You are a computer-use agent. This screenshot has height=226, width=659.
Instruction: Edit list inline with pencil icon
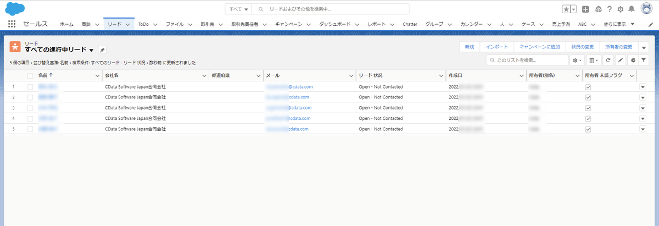pyautogui.click(x=620, y=60)
